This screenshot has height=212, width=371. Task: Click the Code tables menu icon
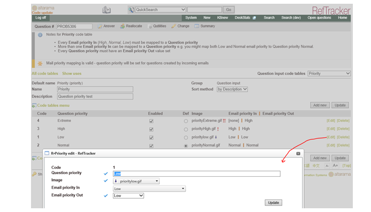34,105
